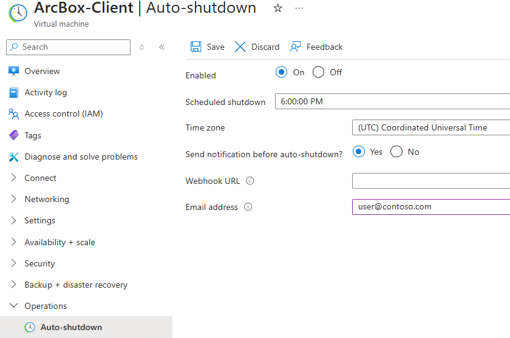Screen dimensions: 510x338
Task: Open the more options ellipsis
Action: tap(299, 8)
